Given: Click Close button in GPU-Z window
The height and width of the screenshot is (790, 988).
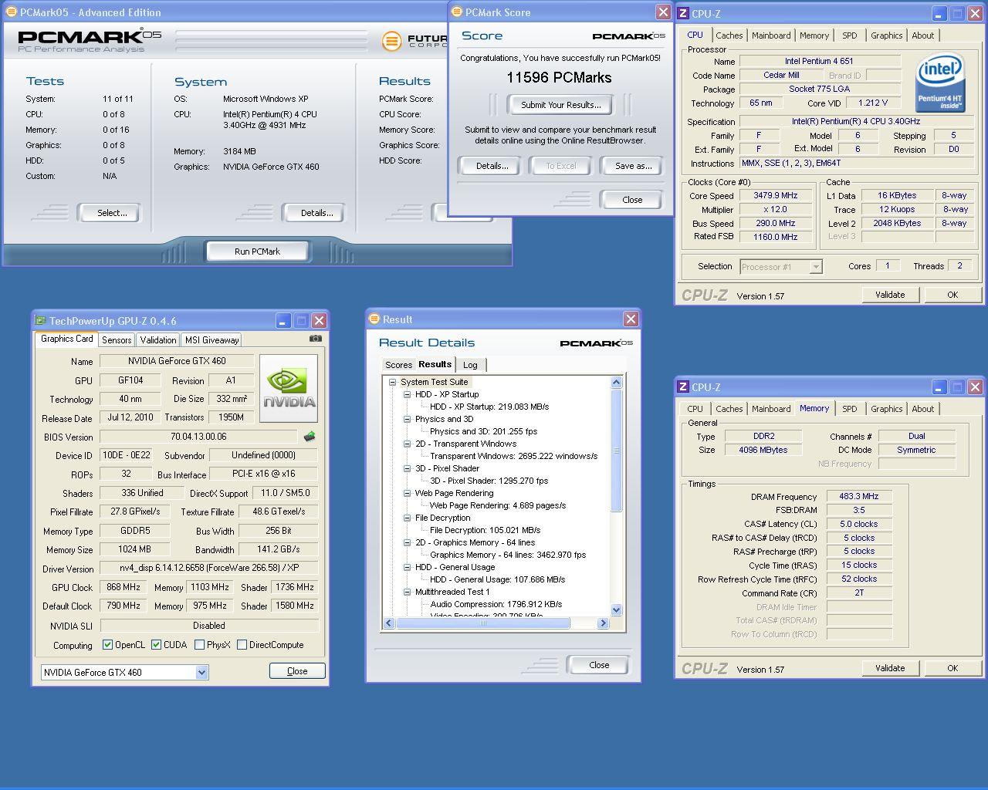Looking at the screenshot, I should coord(297,671).
